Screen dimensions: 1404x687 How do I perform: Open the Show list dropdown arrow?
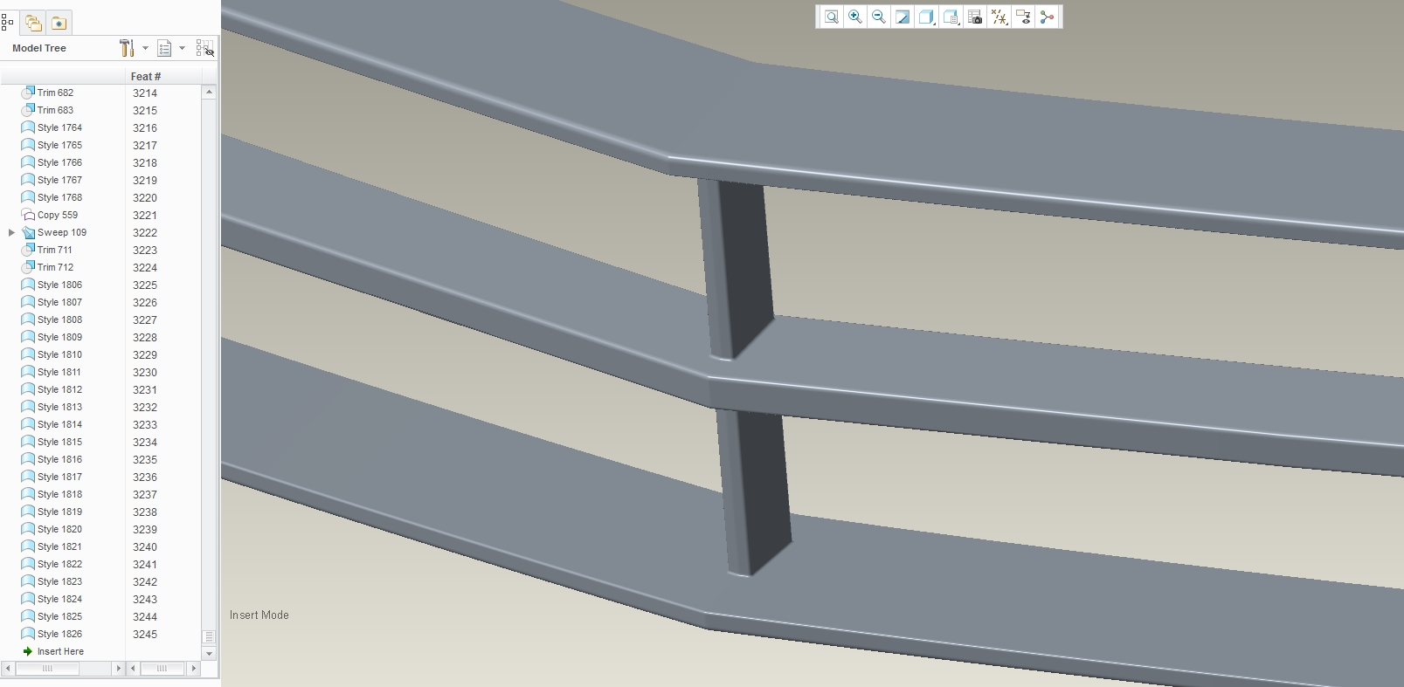pos(182,48)
